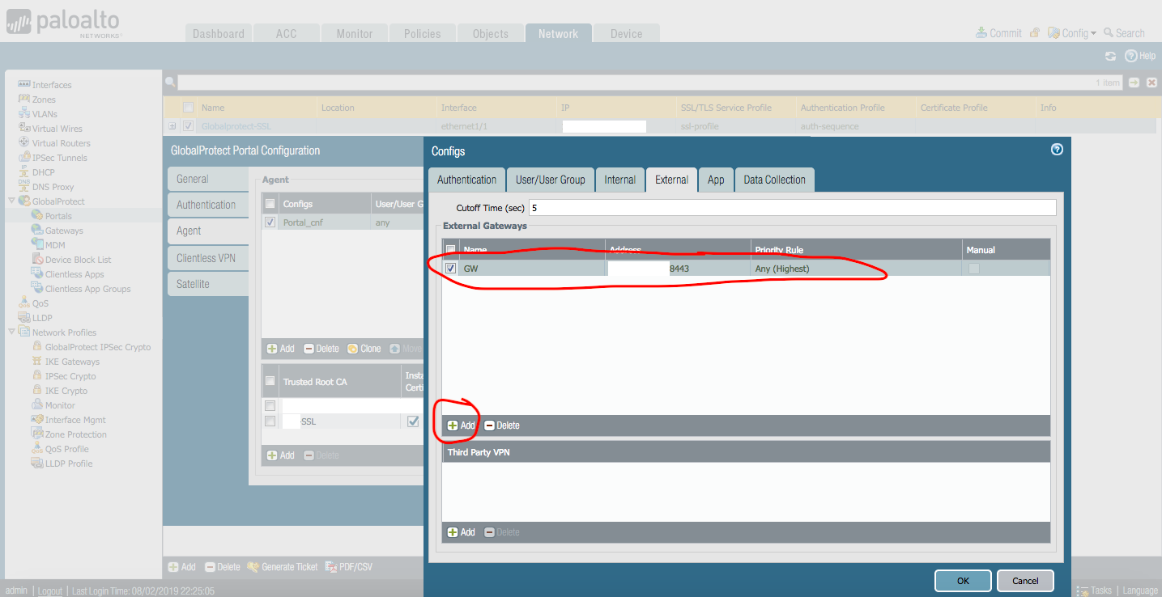Click the PDF/CSV export icon
The height and width of the screenshot is (597, 1162).
[x=331, y=567]
